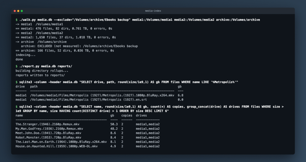The image size is (306, 162).
Task: Click the 'drive' column header in first table
Action: tap(20, 87)
